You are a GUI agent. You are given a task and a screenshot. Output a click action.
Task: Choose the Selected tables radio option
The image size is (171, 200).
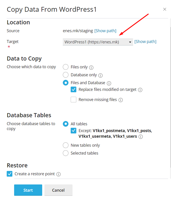(65, 153)
